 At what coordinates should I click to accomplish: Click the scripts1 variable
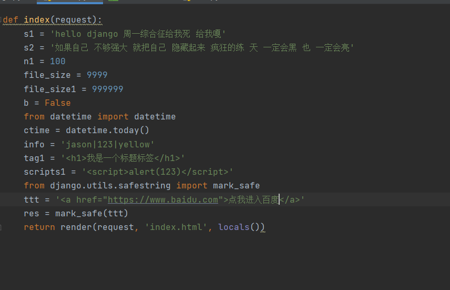click(x=45, y=172)
